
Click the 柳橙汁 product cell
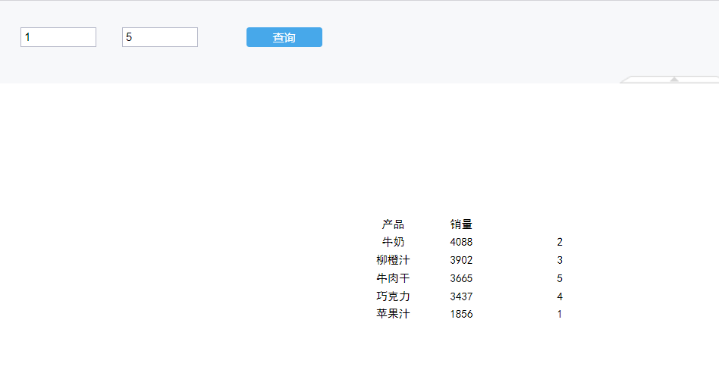(393, 260)
